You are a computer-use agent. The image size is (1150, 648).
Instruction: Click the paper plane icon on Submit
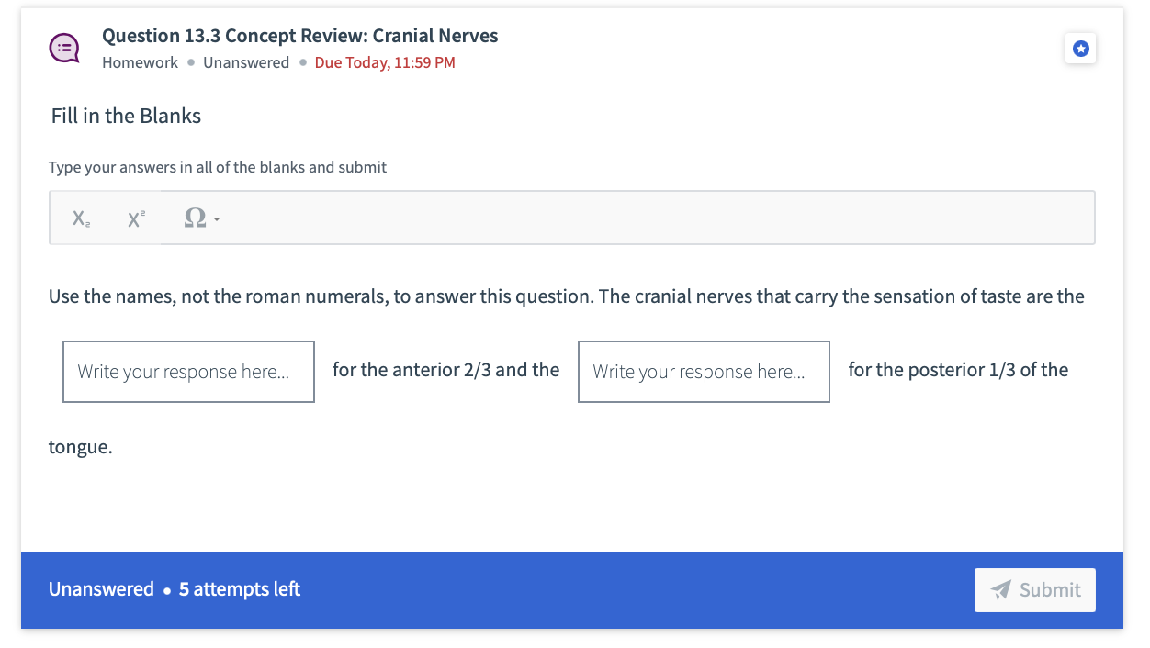(x=1000, y=589)
